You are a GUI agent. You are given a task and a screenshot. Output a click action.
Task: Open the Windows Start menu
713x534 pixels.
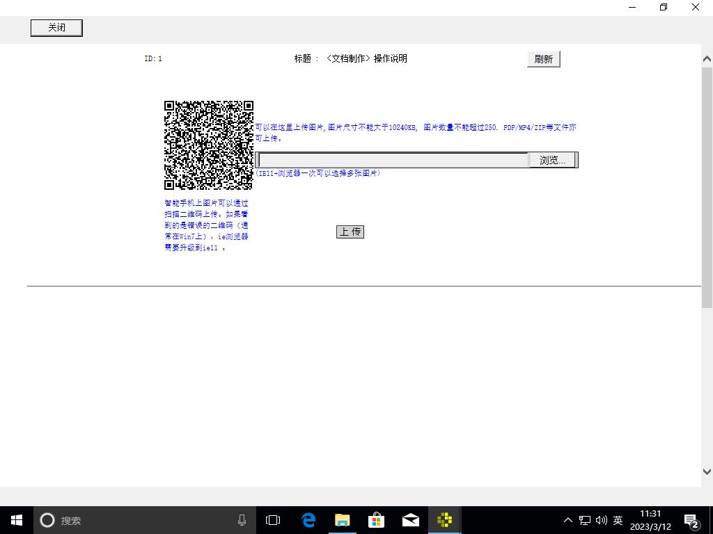pos(17,520)
